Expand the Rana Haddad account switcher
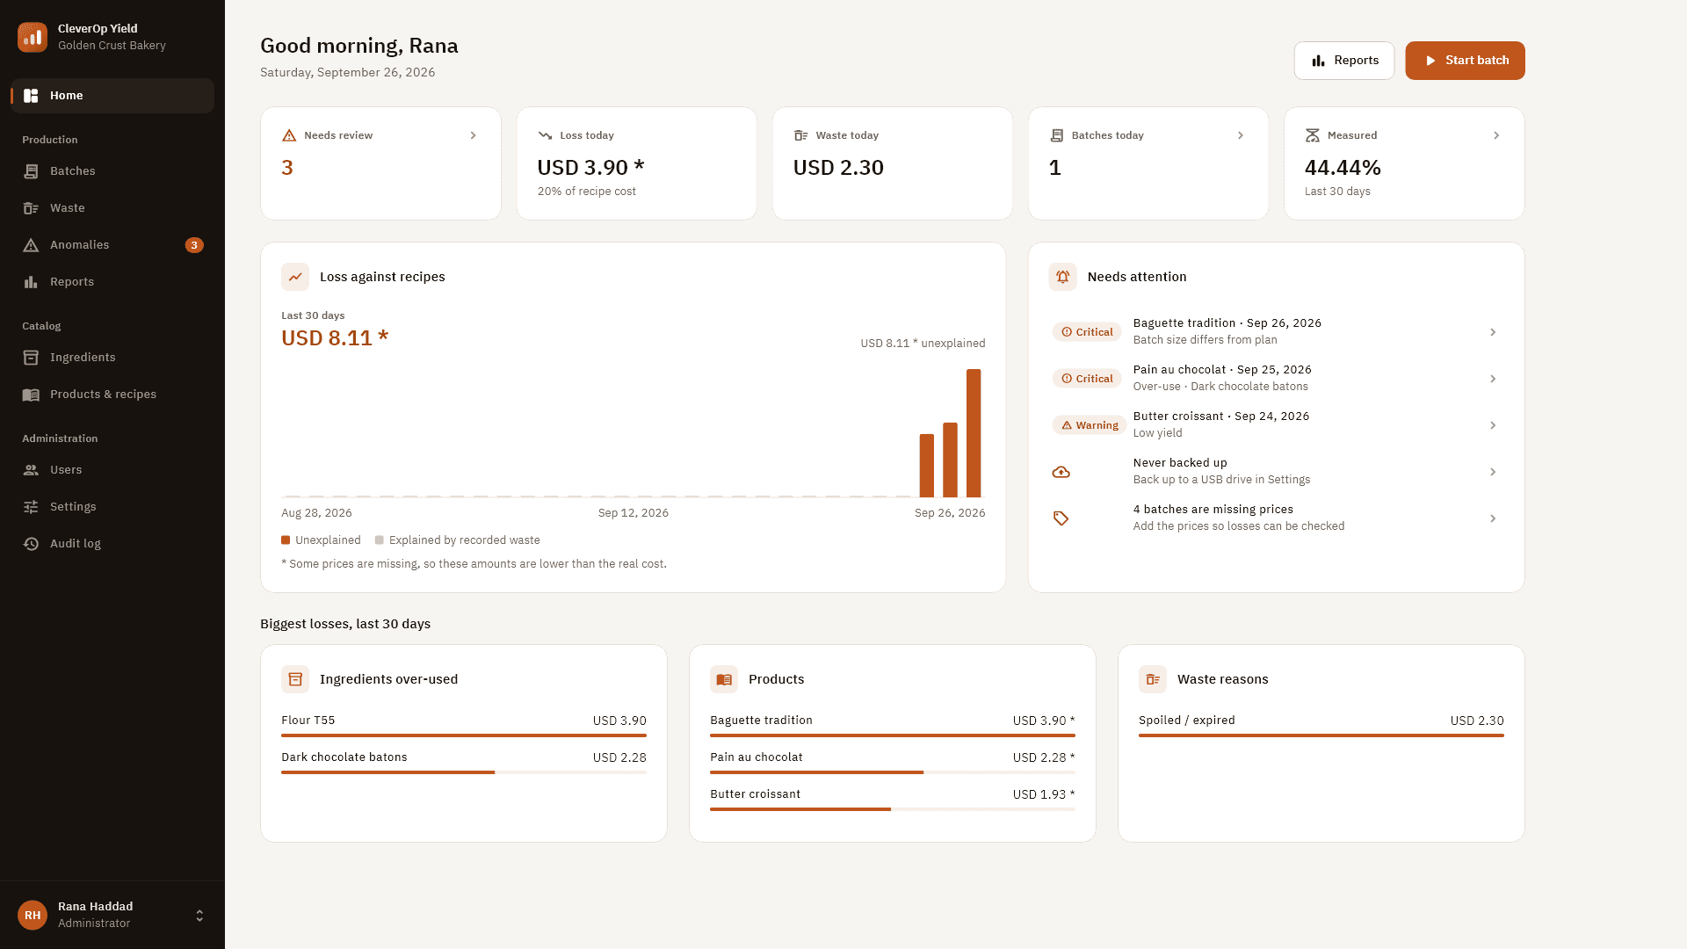This screenshot has height=949, width=1687. click(x=199, y=916)
